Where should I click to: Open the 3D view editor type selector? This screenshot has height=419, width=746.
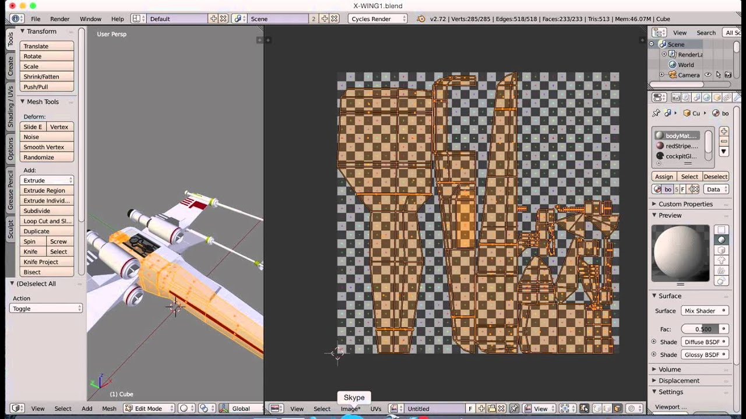17,409
